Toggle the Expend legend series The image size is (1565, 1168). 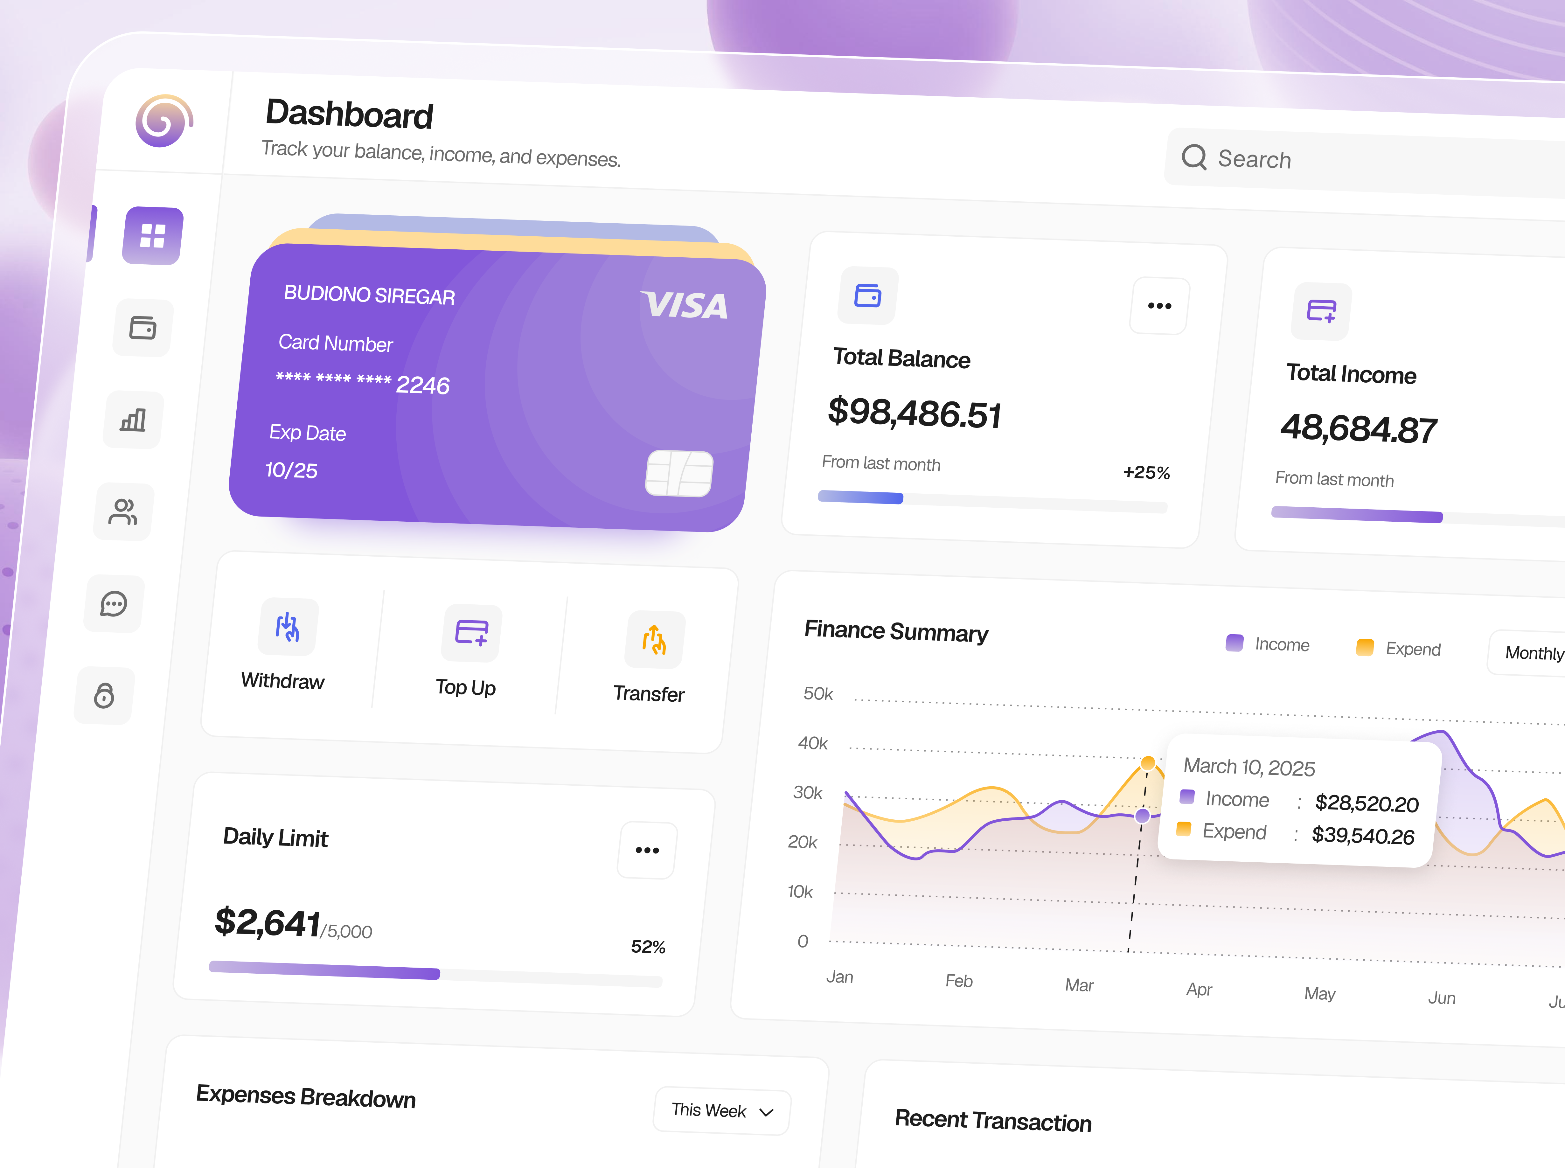1398,648
